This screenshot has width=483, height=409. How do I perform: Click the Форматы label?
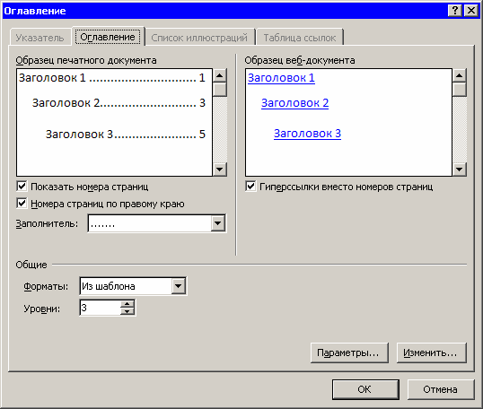pyautogui.click(x=46, y=286)
